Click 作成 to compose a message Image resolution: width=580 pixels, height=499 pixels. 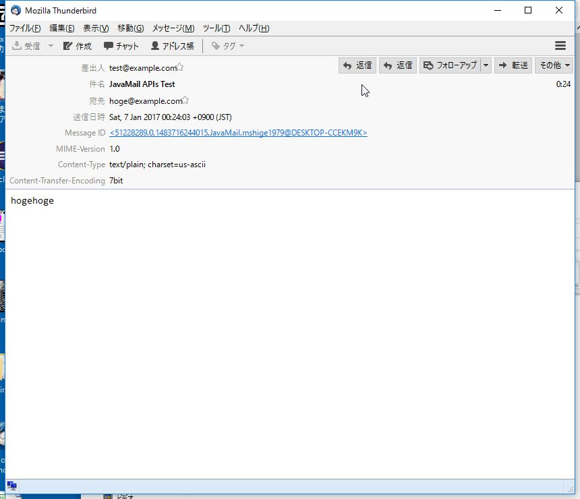click(78, 46)
